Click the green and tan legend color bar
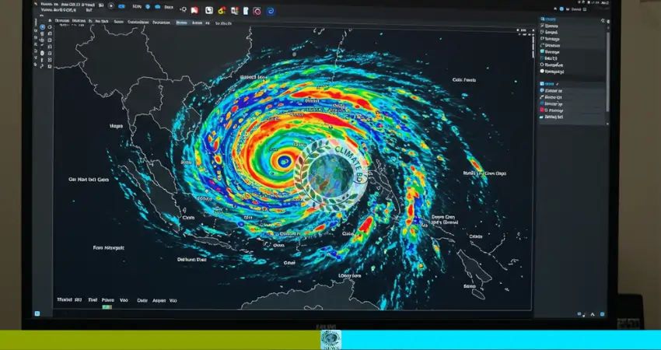This screenshot has width=661, height=350. pos(107,307)
